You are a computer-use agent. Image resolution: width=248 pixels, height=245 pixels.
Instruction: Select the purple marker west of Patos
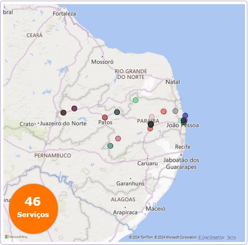coord(75,109)
